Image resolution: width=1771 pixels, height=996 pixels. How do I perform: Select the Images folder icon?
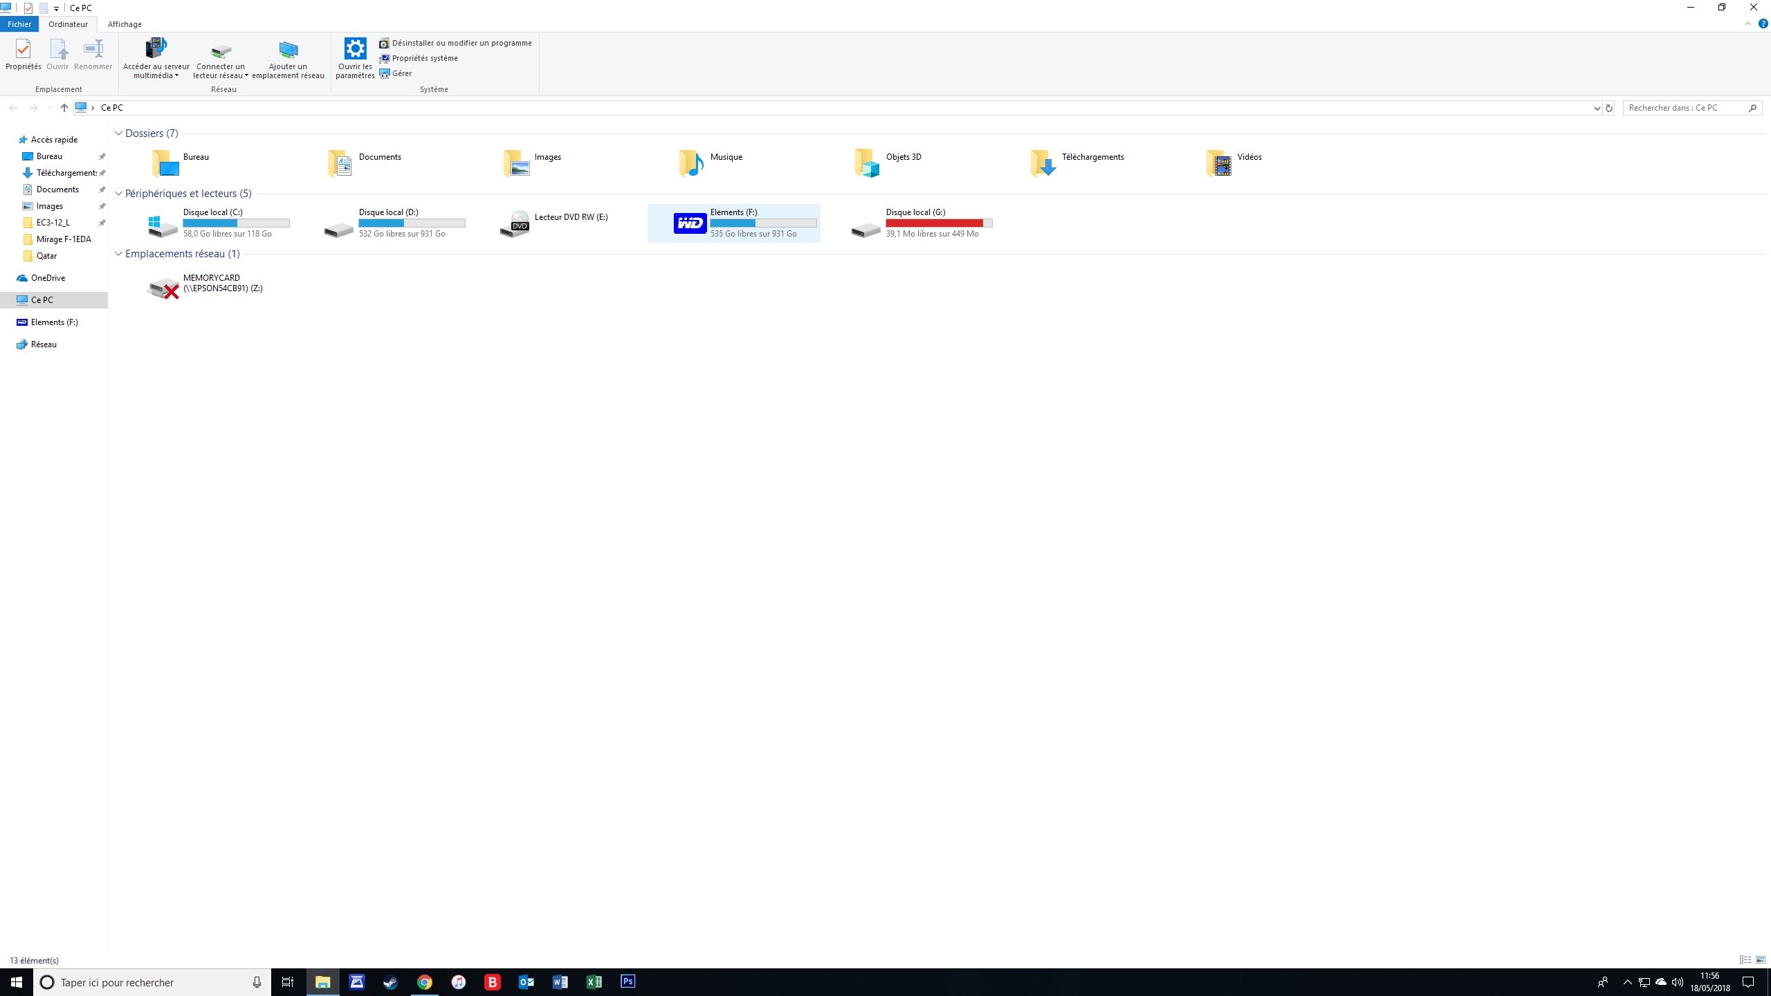[x=516, y=163]
